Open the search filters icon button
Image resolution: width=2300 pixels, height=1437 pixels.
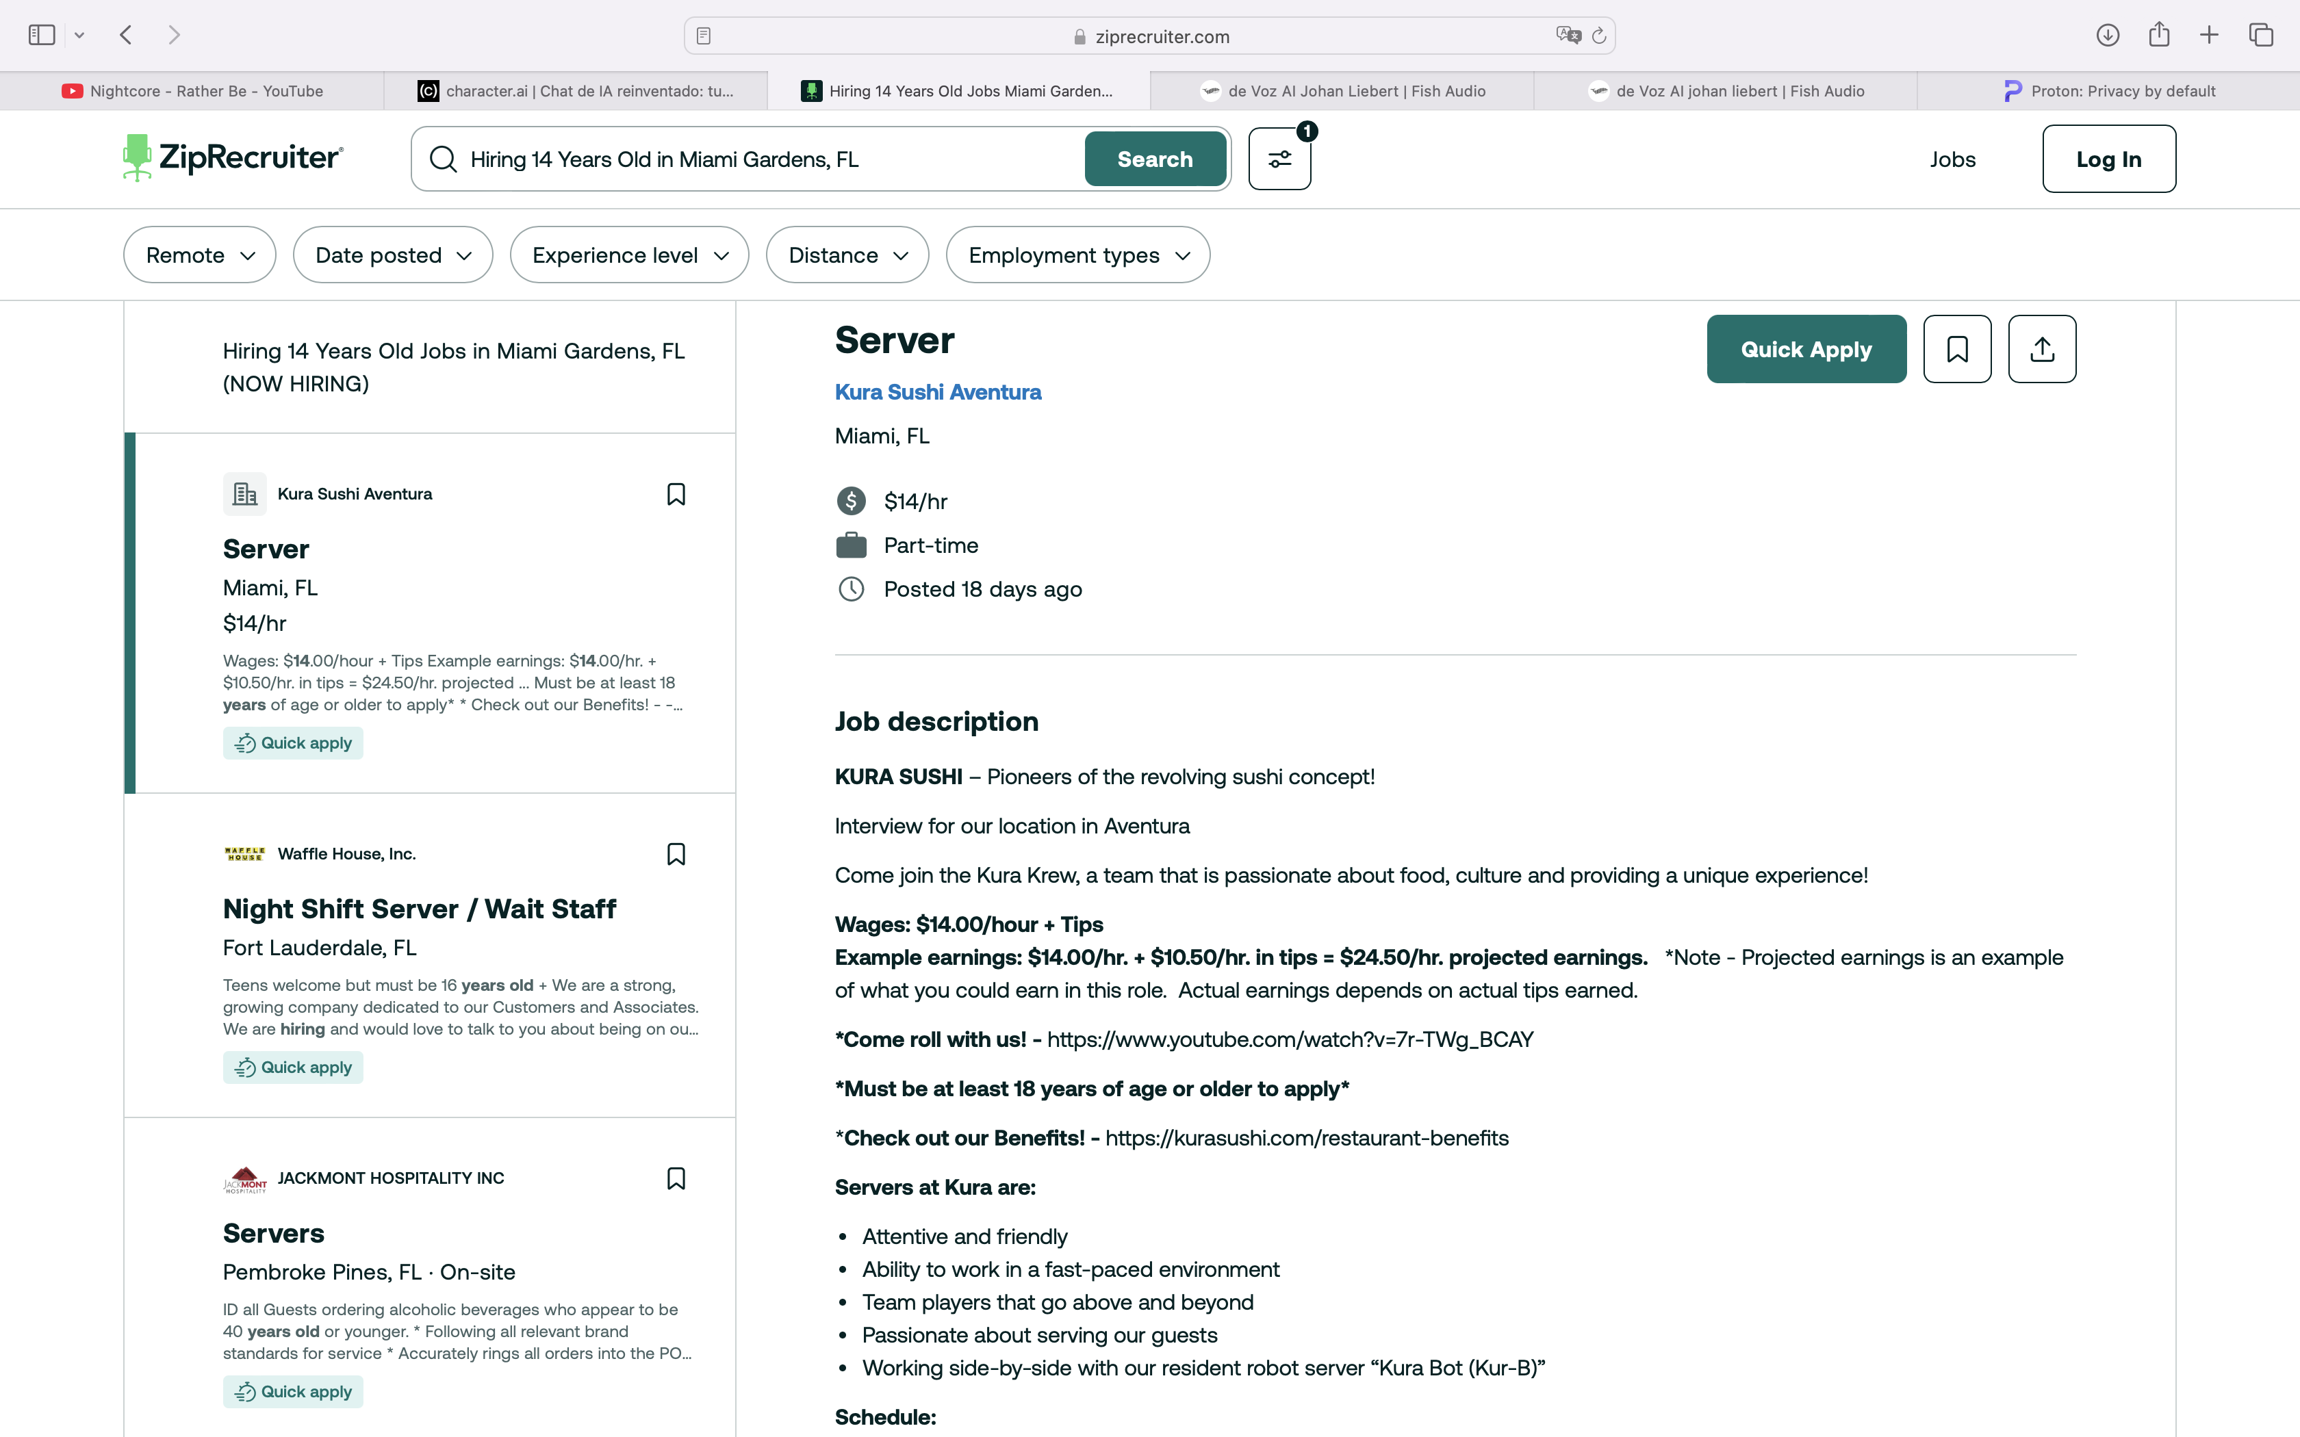click(1279, 159)
